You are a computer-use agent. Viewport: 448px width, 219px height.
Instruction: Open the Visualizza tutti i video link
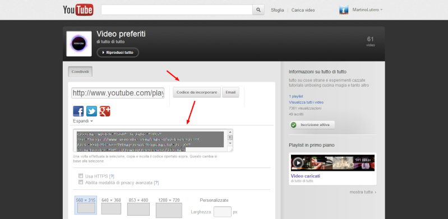coord(306,102)
